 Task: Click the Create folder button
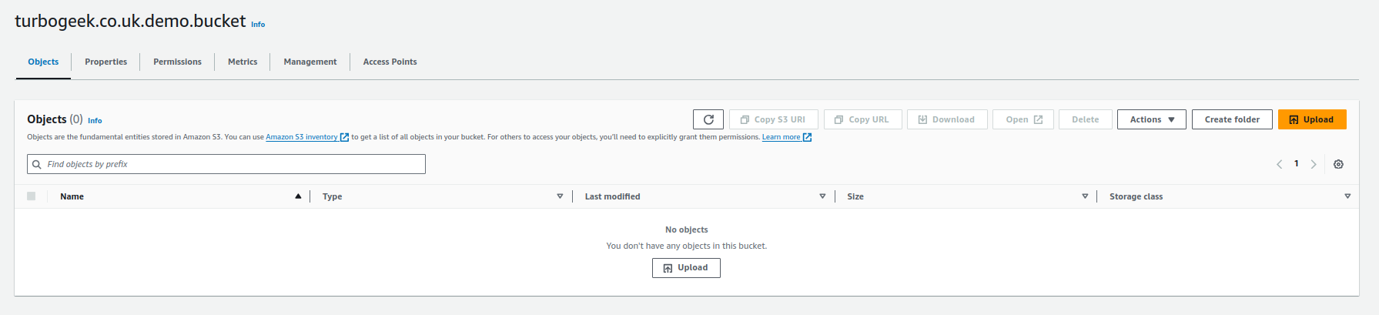pyautogui.click(x=1232, y=119)
